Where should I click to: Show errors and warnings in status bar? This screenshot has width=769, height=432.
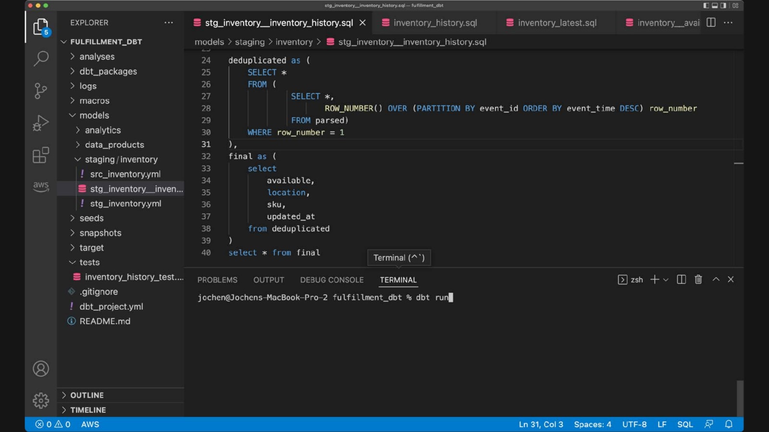pos(53,424)
